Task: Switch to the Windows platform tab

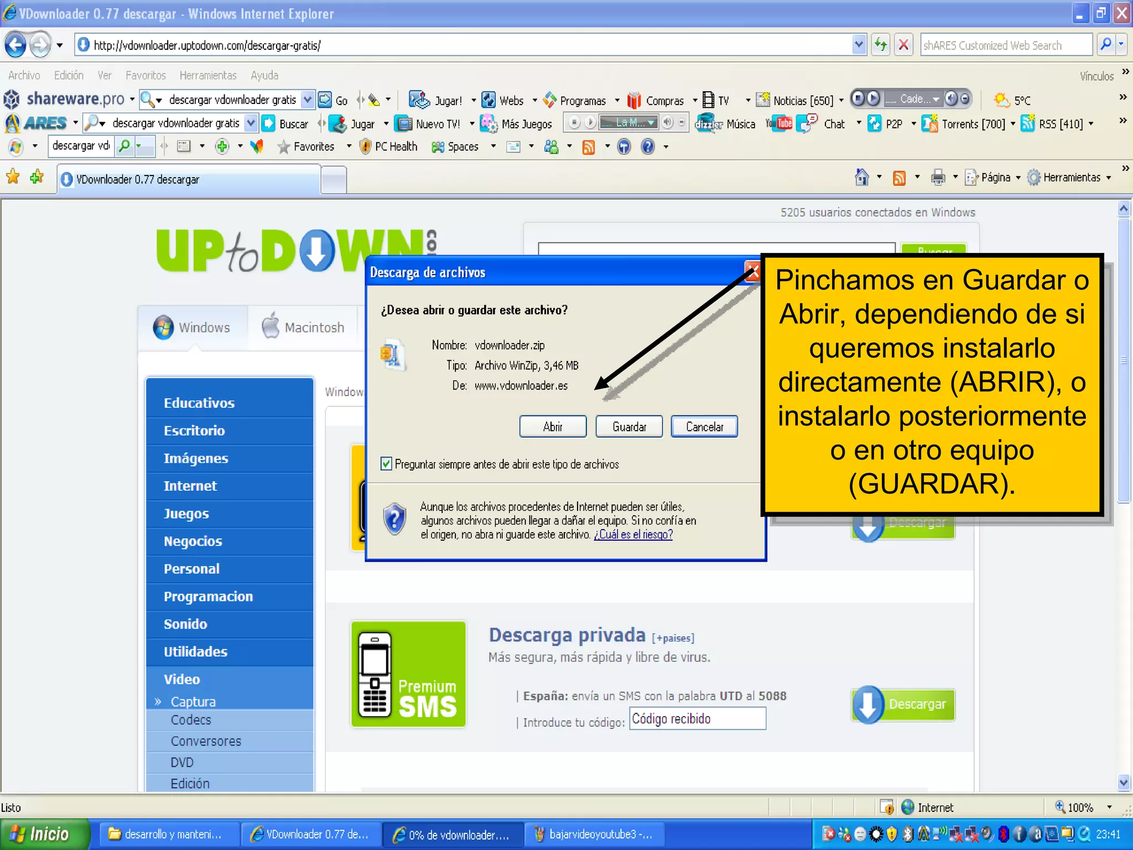Action: pos(192,327)
